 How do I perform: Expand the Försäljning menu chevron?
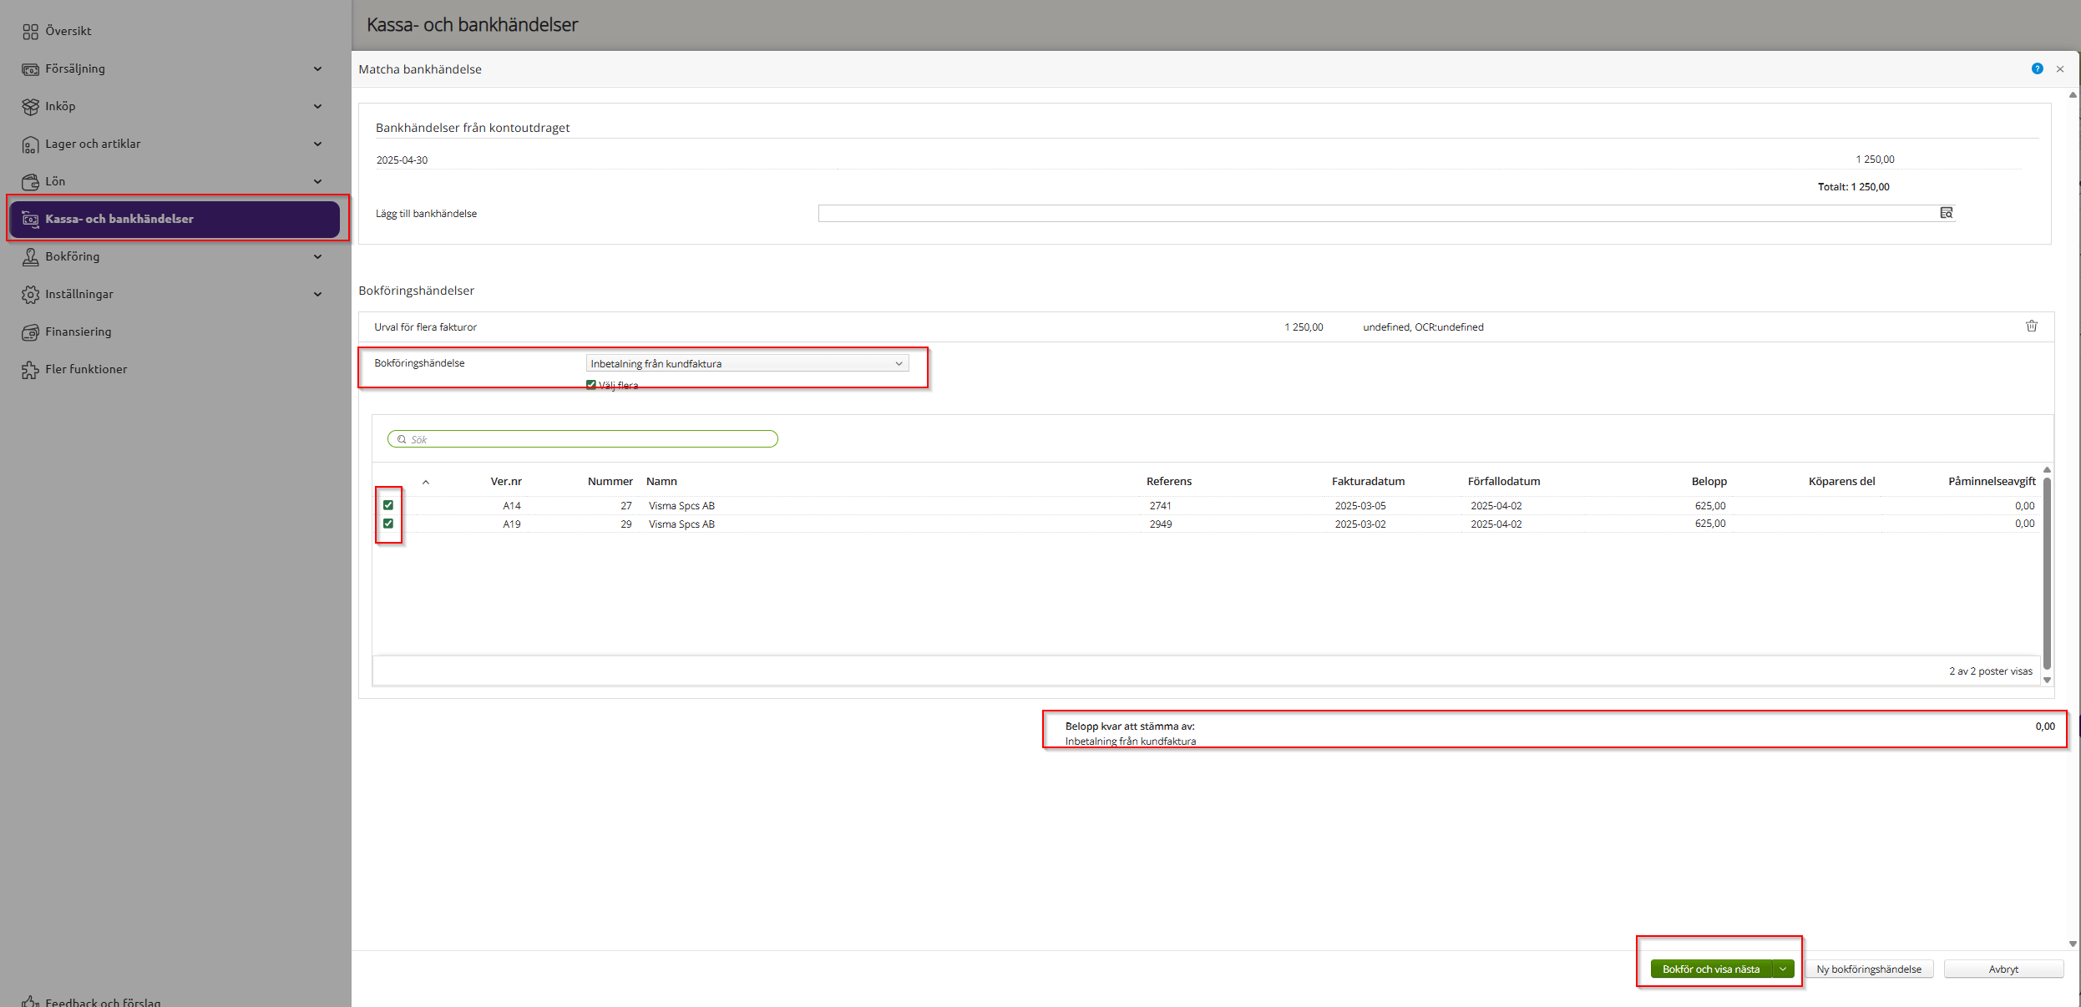317,69
